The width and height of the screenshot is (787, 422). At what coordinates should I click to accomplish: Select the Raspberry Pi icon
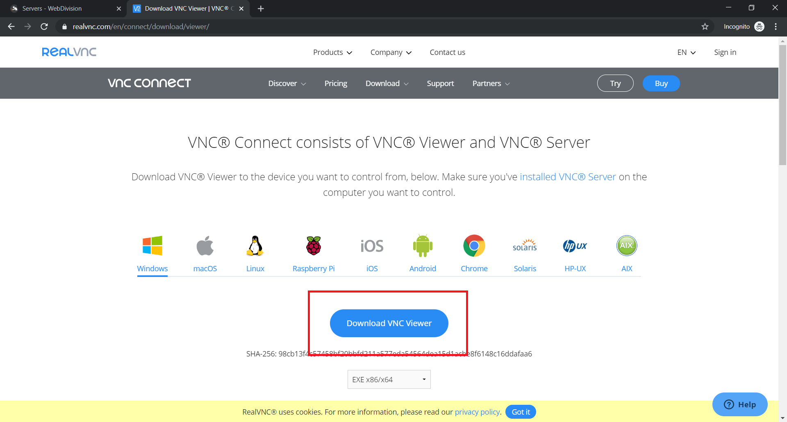point(314,246)
